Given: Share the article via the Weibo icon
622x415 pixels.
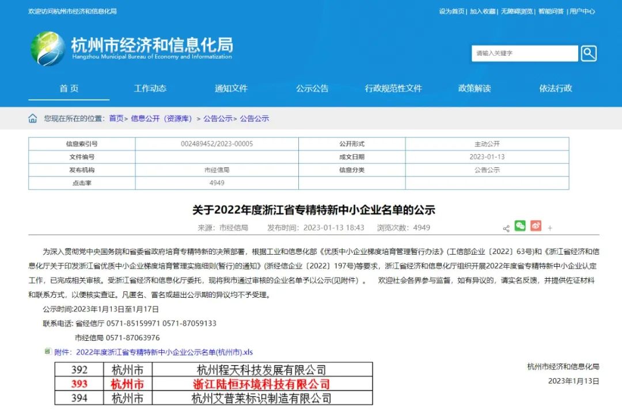Looking at the screenshot, I should point(536,226).
